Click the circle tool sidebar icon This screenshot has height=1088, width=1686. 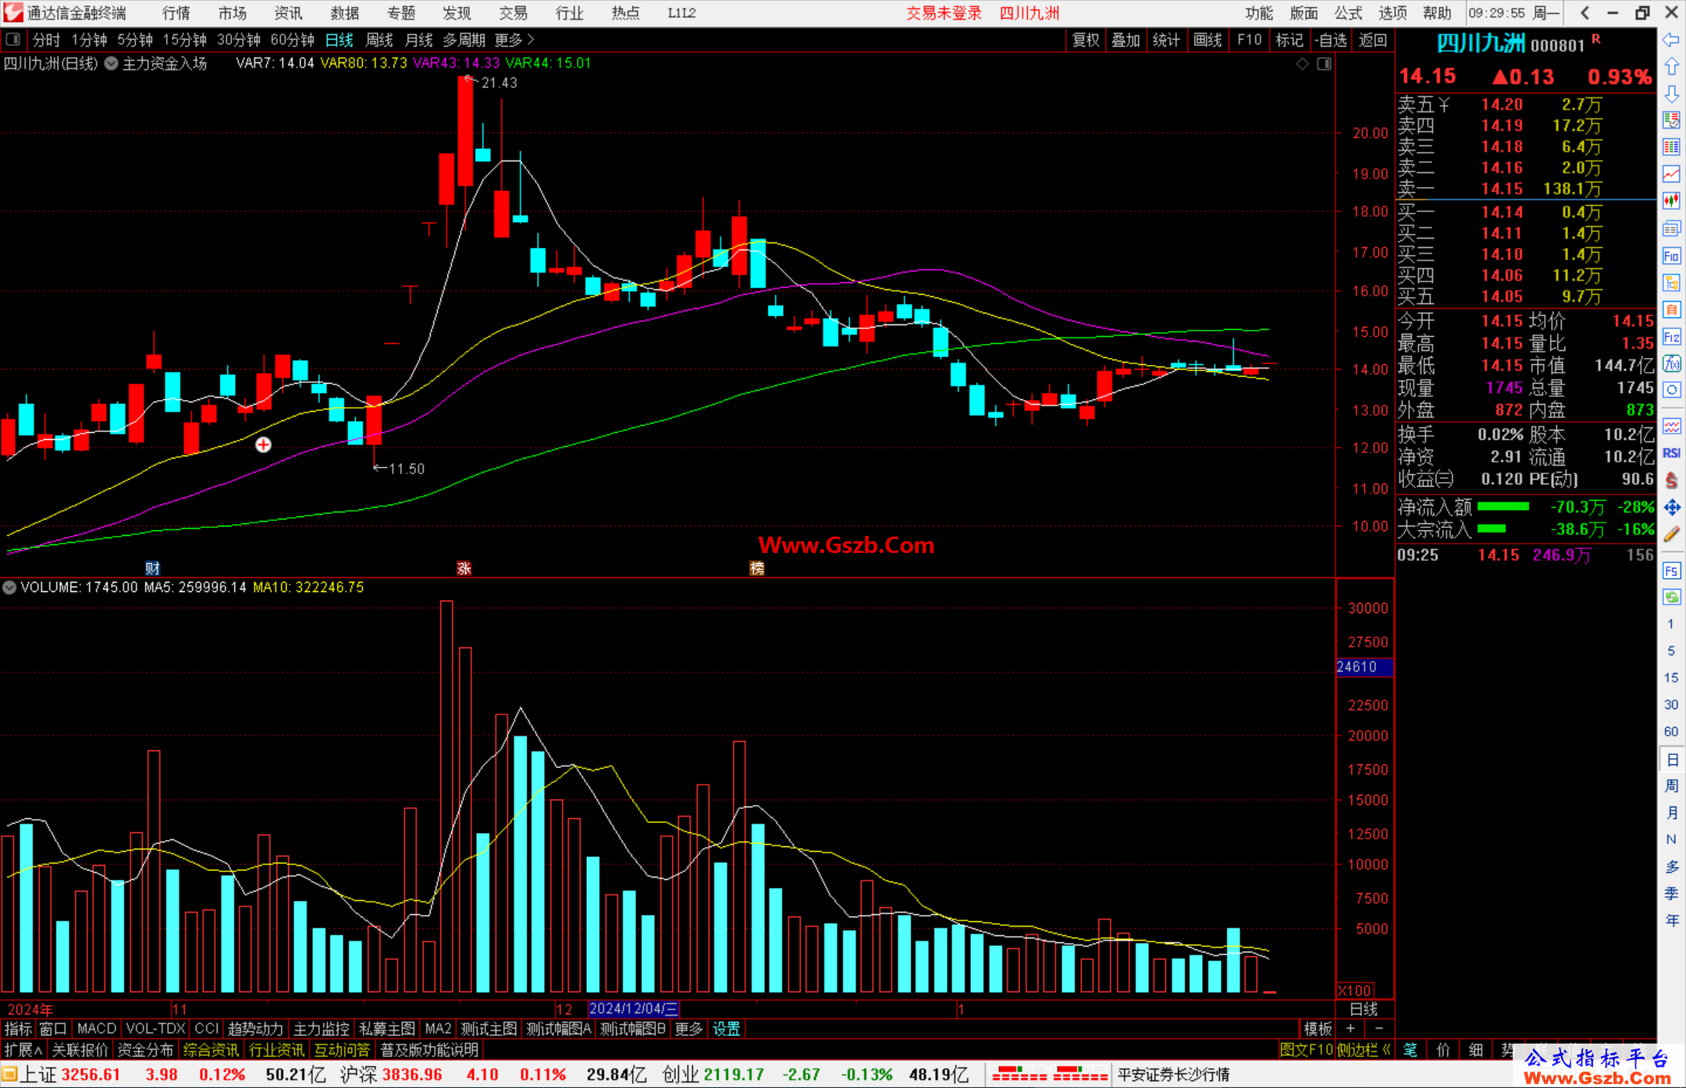[x=1671, y=390]
